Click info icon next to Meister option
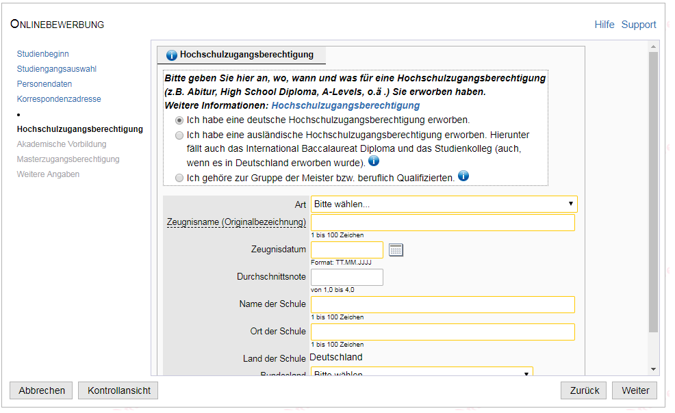This screenshot has width=675, height=413. coord(463,176)
